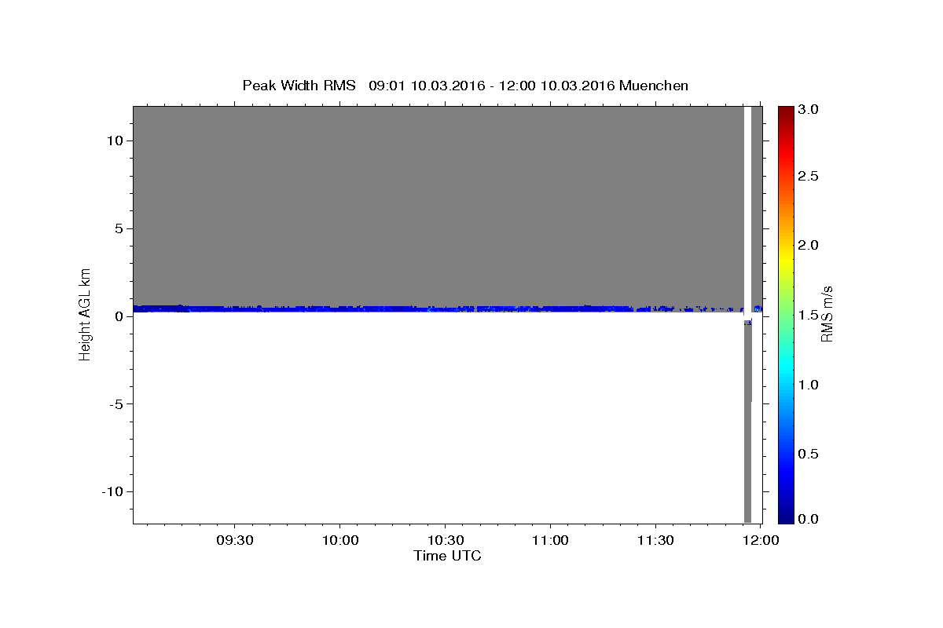
Task: Click the 11:00 time axis label
Action: tap(550, 541)
